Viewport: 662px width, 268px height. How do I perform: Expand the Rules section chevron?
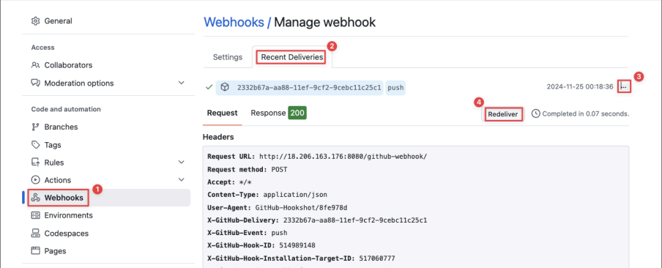pyautogui.click(x=182, y=162)
